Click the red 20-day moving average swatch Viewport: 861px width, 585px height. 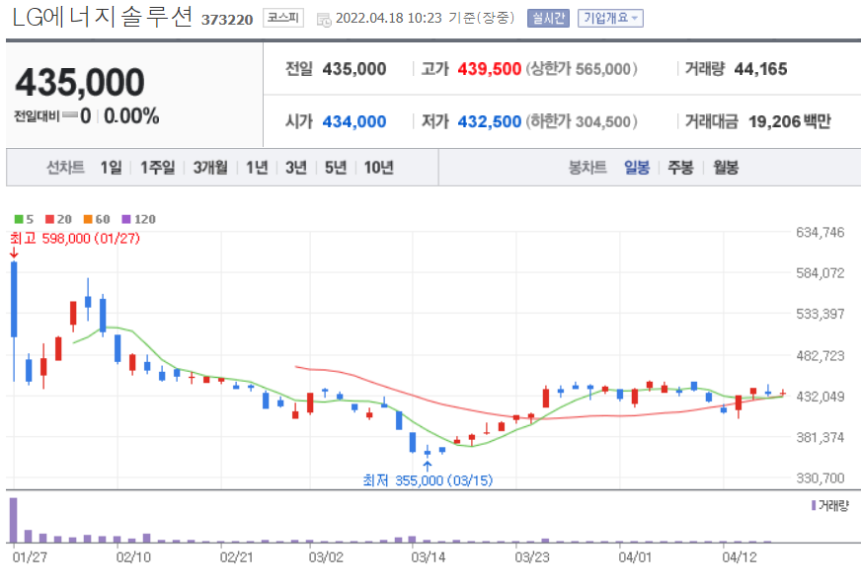click(49, 220)
